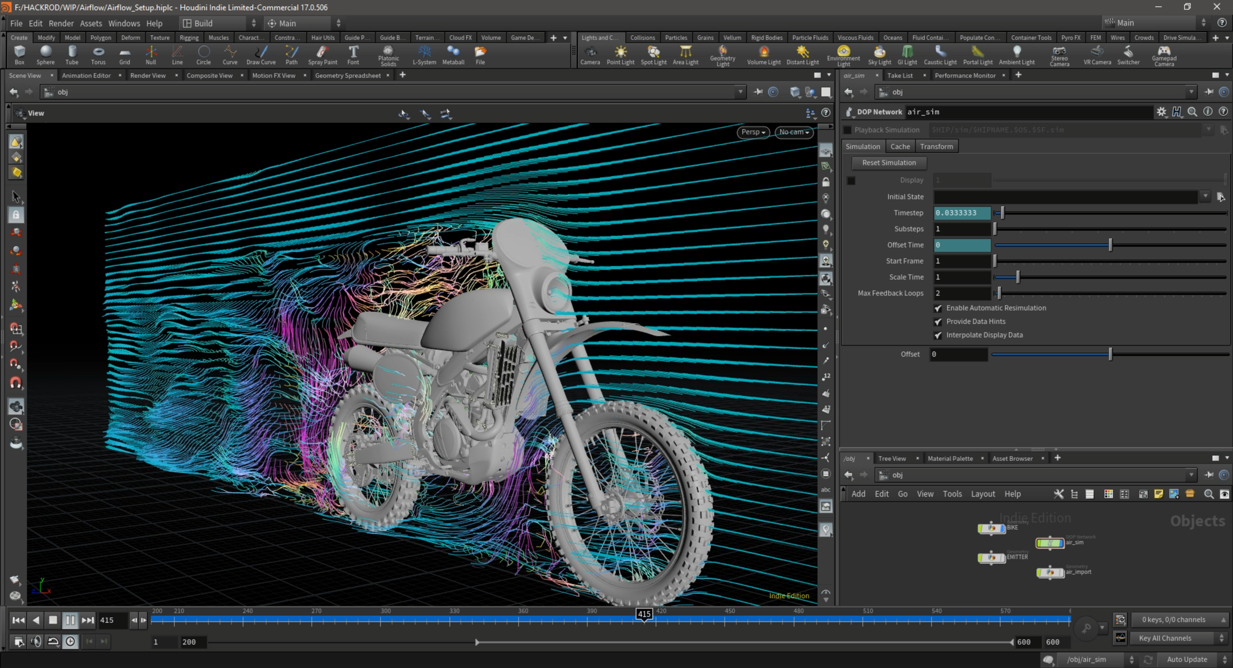Uncheck Provide Data Hints

tap(938, 322)
